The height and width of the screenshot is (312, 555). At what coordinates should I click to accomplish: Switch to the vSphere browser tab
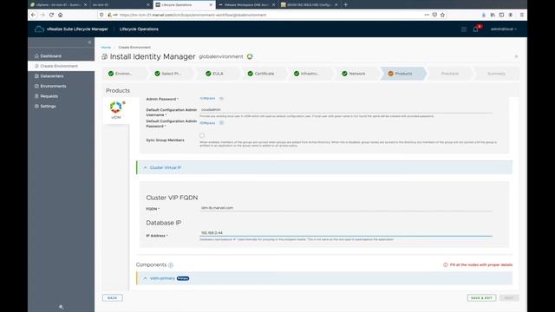click(x=58, y=5)
